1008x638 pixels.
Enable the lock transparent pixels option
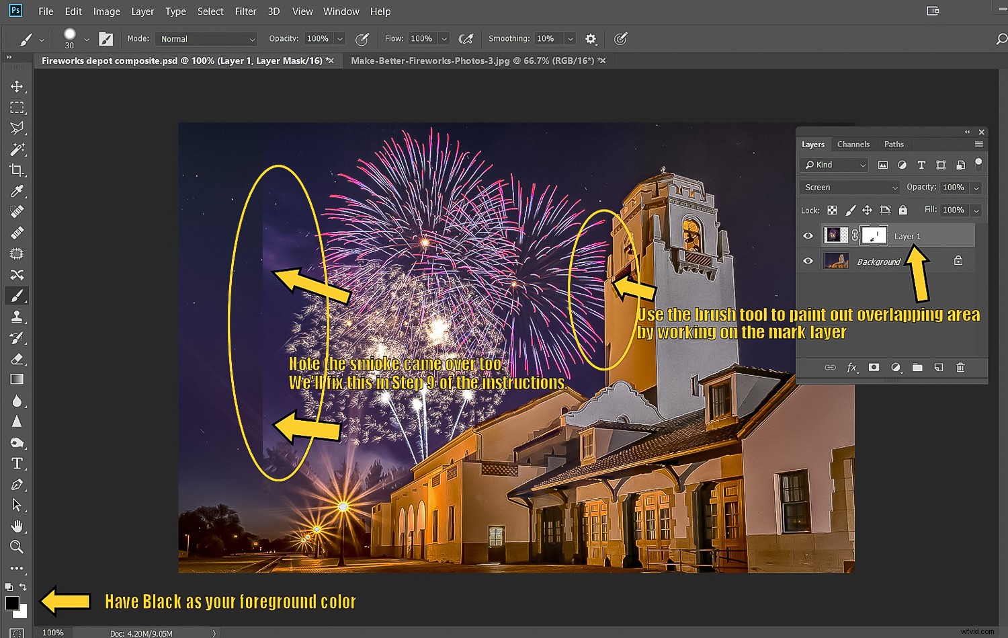pos(832,210)
